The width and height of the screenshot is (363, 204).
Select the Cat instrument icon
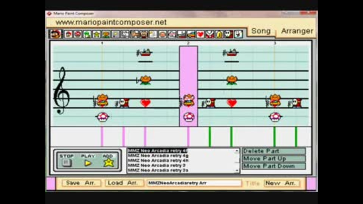135,34
